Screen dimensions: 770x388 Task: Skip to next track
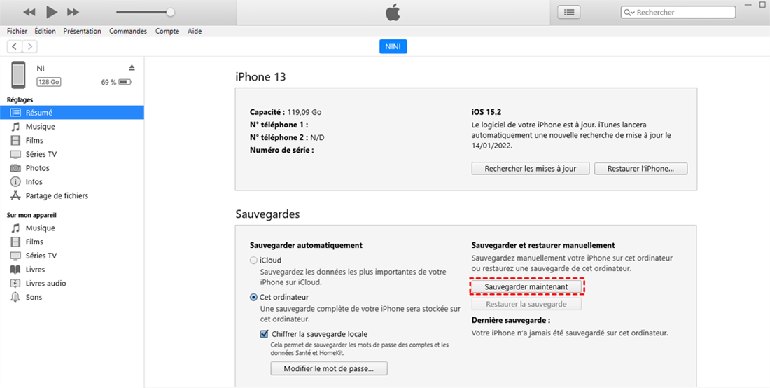tap(73, 12)
